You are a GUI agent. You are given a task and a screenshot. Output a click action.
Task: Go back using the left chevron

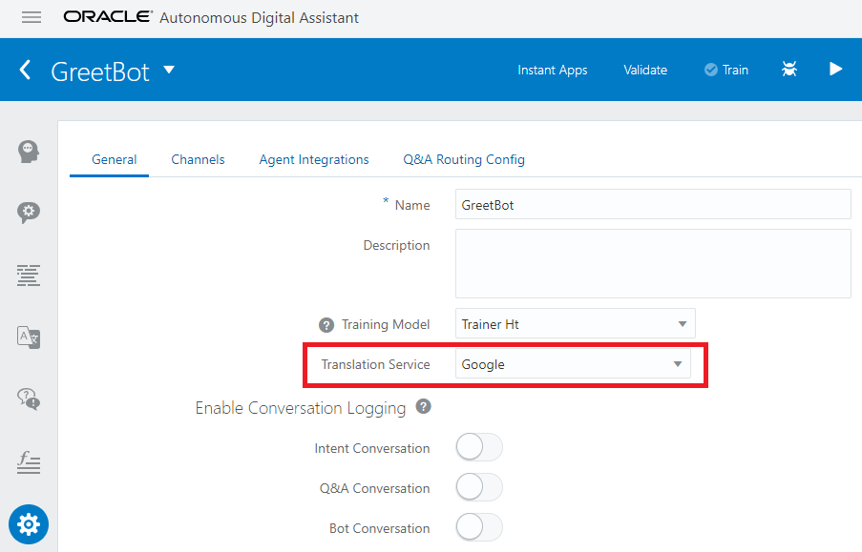(25, 71)
